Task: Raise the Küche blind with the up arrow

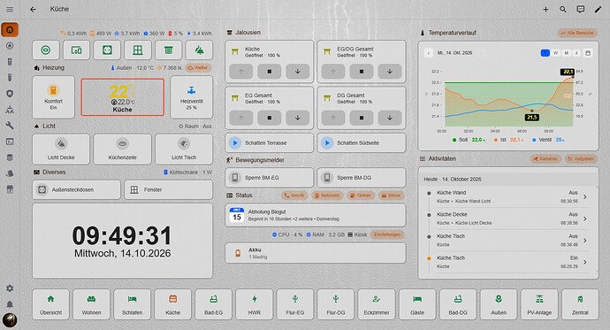Action: 241,72
